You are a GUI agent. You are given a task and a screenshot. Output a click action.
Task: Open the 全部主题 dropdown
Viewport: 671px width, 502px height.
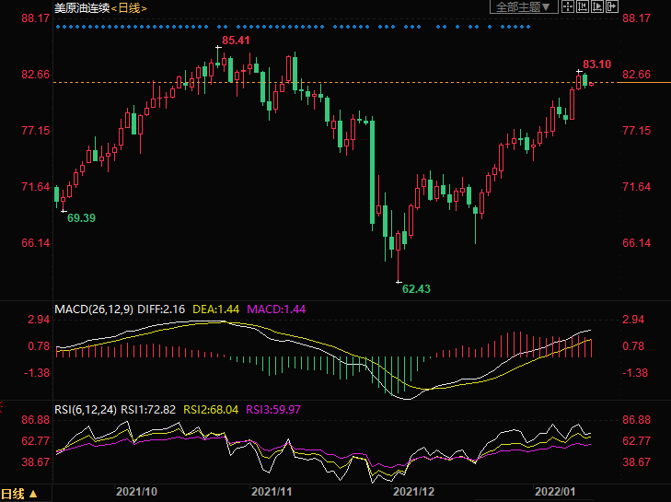click(521, 7)
